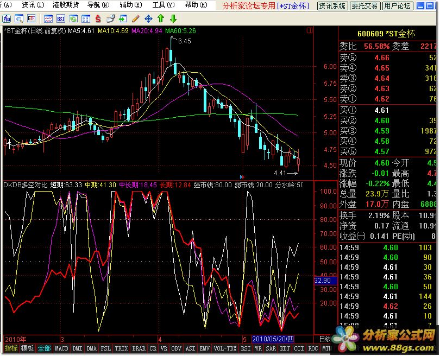Click the 用户论坛 button
440x356 pixels.
click(398, 5)
